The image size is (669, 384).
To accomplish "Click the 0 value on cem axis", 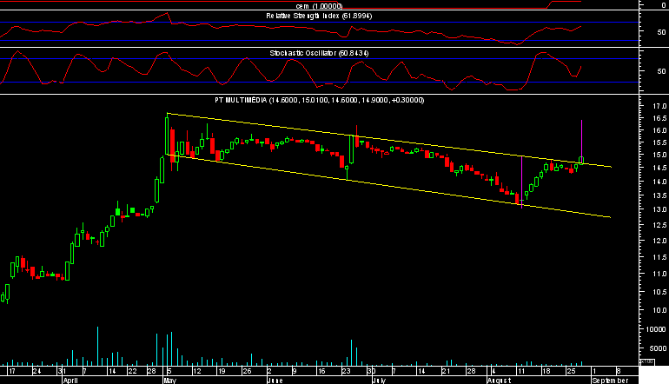I will point(664,5).
